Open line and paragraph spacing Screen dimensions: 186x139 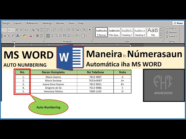point(69,36)
